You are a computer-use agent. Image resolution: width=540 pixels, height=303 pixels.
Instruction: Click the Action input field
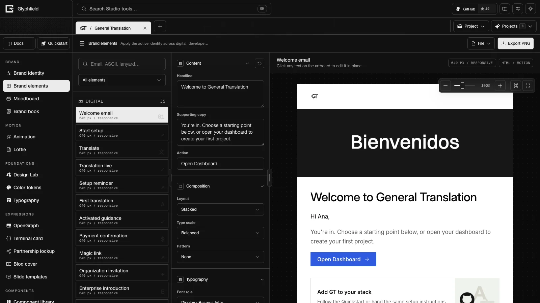coord(220,164)
